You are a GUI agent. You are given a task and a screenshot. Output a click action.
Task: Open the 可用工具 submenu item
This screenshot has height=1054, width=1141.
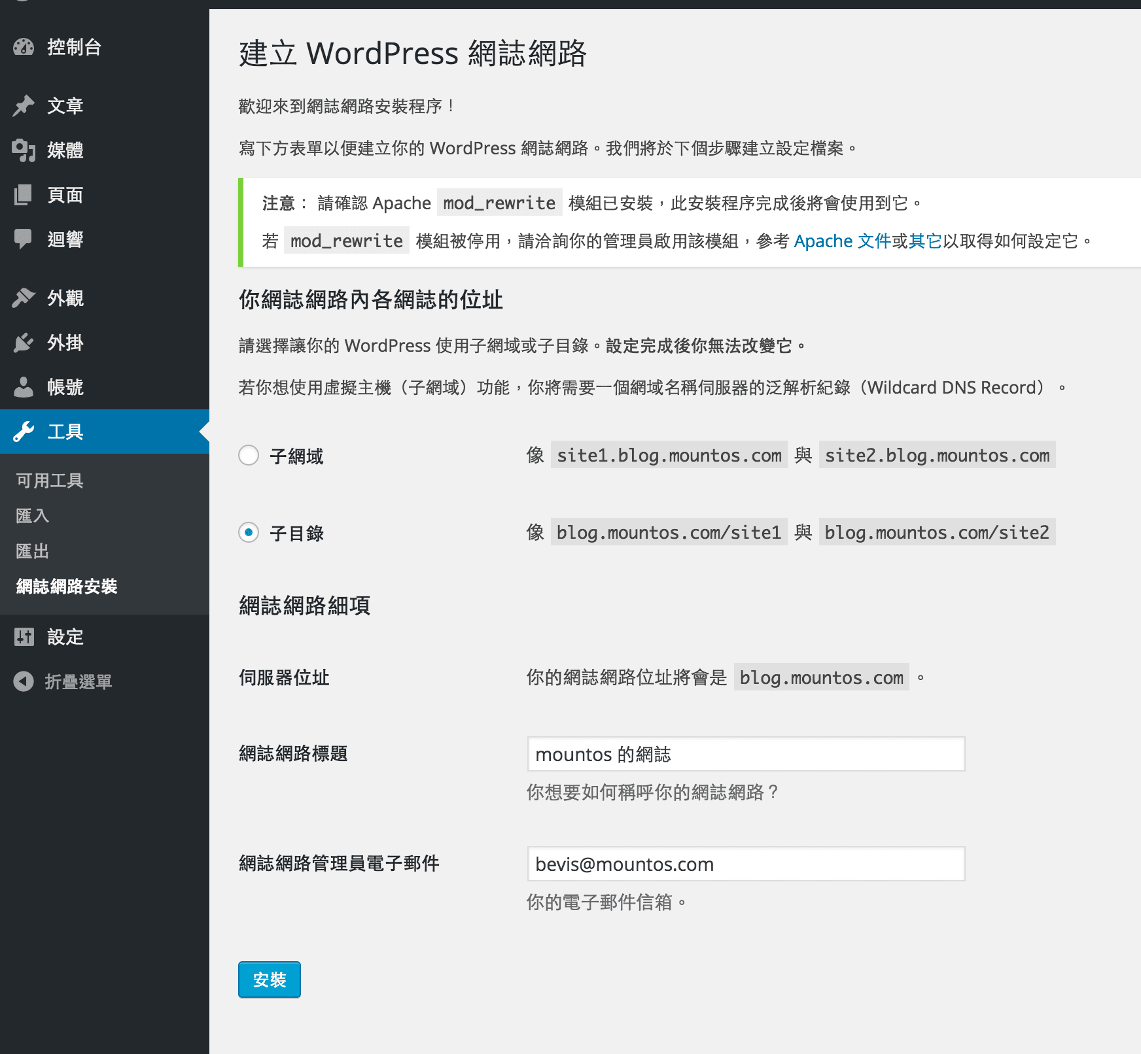[x=50, y=481]
